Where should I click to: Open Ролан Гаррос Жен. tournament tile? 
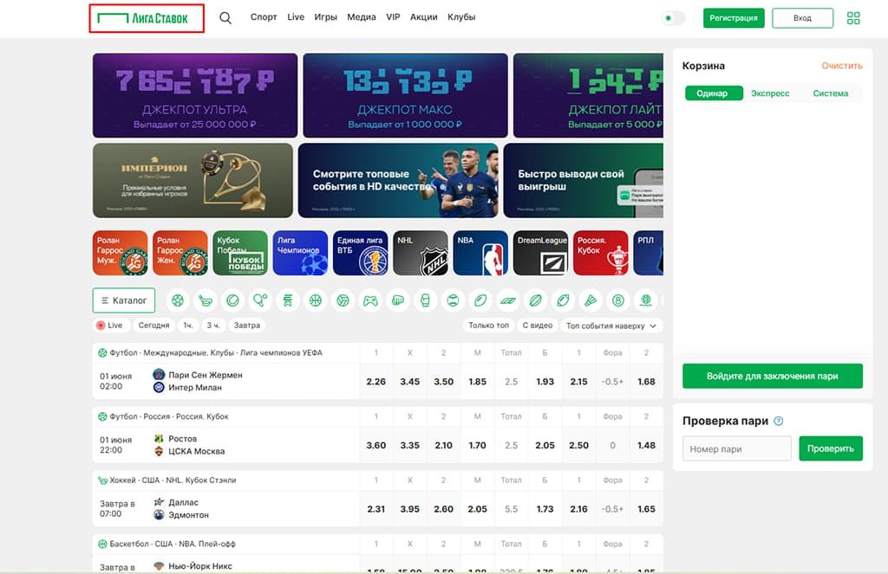[x=180, y=253]
